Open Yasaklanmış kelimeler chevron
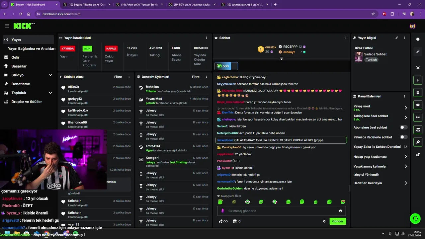425x239 pixels. (406, 166)
